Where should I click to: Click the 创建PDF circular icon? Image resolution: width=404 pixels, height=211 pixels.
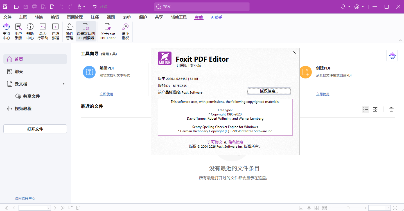click(x=306, y=72)
